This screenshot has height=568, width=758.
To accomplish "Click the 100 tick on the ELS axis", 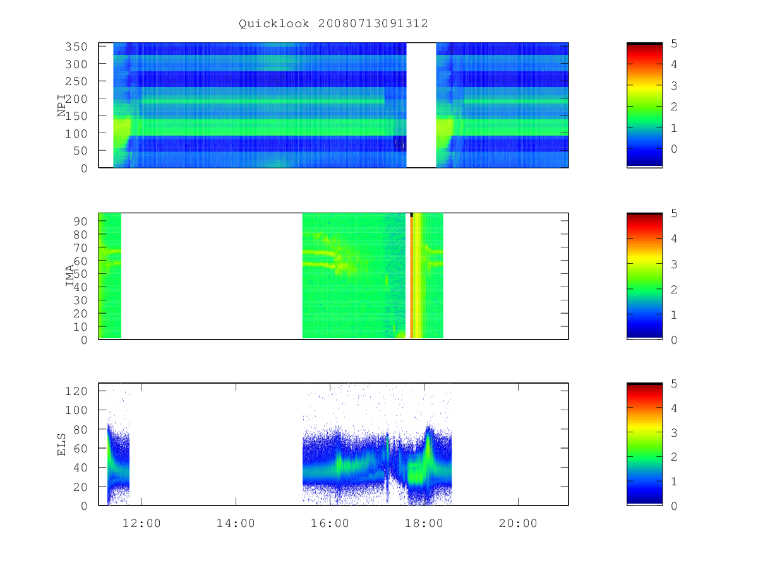I will coord(77,410).
